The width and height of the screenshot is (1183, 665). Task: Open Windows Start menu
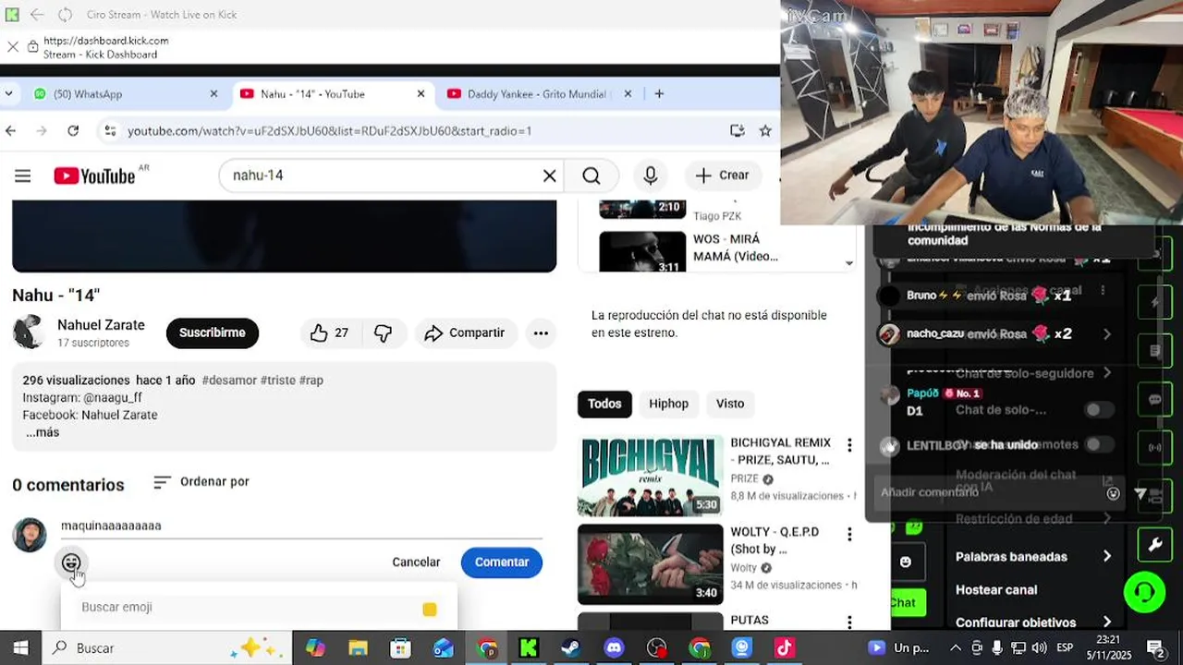(x=20, y=648)
